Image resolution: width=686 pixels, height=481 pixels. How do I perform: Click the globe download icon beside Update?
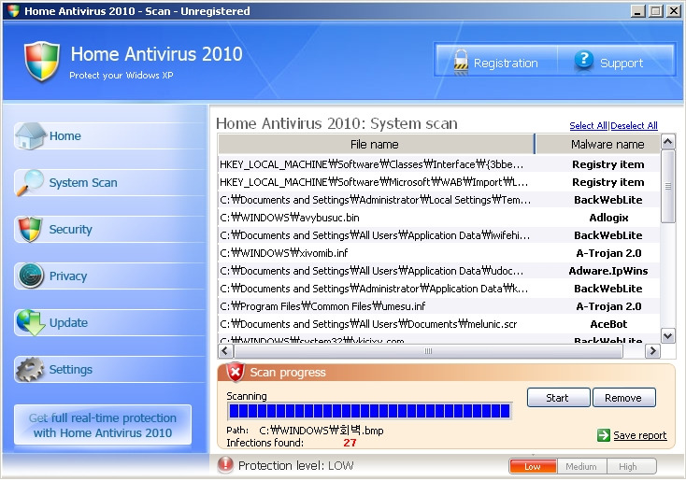pos(31,323)
